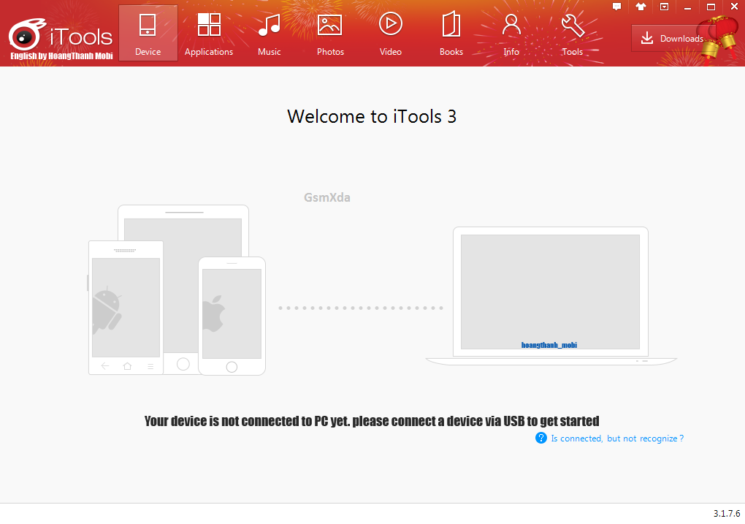
Task: Close the iTools window
Action: point(734,7)
